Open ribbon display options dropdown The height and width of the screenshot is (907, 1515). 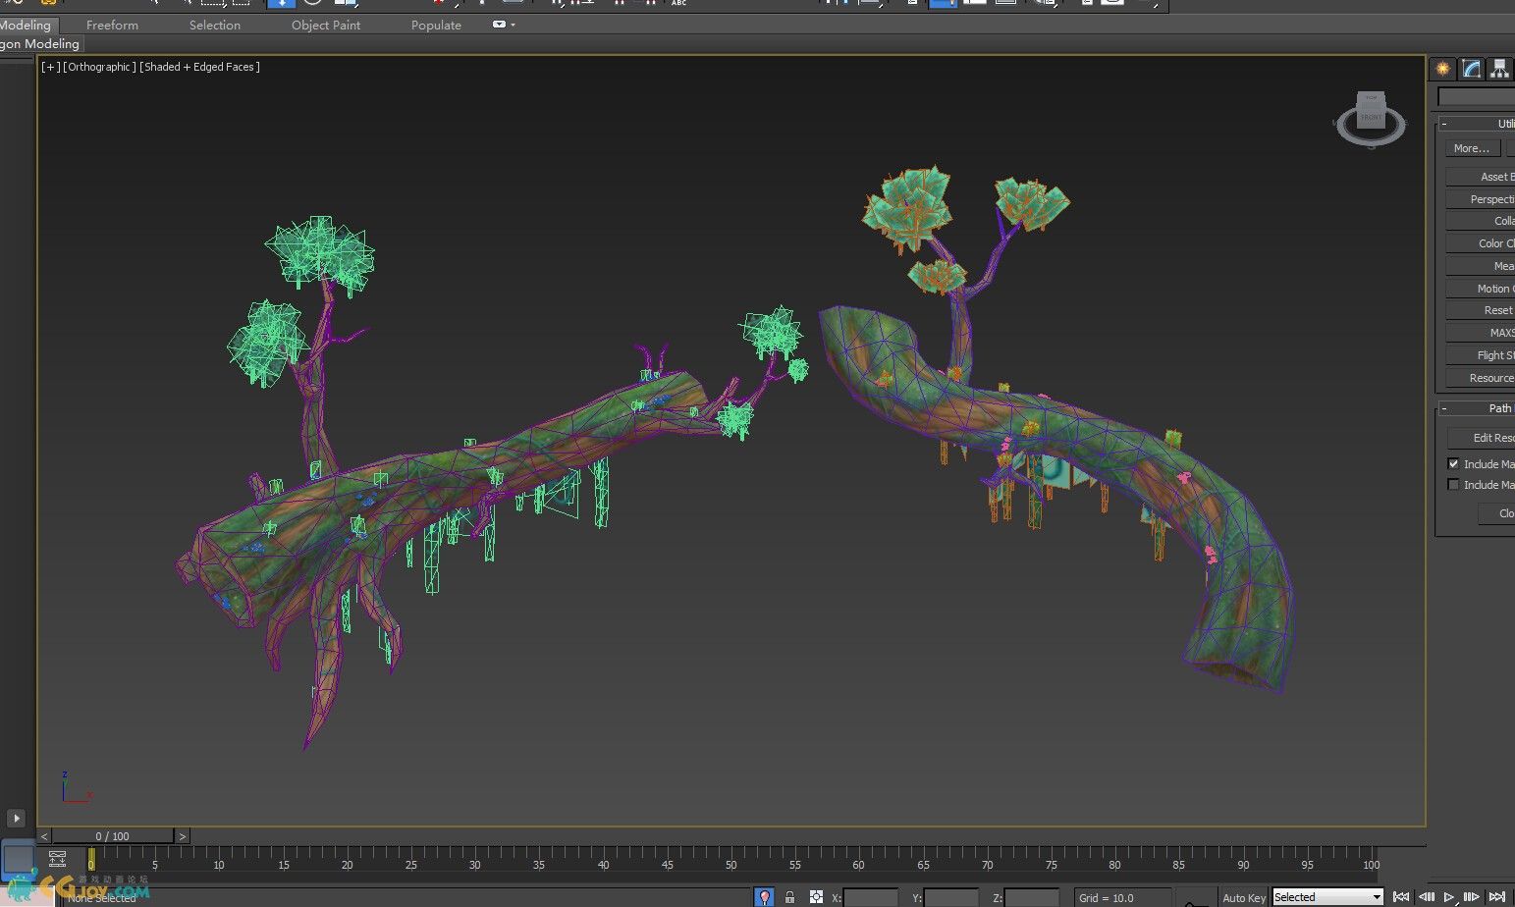503,25
